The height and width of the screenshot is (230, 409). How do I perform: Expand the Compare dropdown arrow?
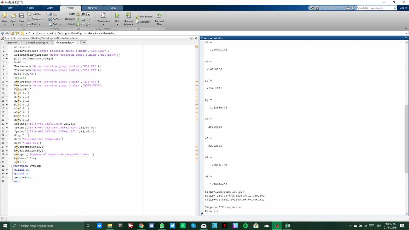[x=44, y=19]
